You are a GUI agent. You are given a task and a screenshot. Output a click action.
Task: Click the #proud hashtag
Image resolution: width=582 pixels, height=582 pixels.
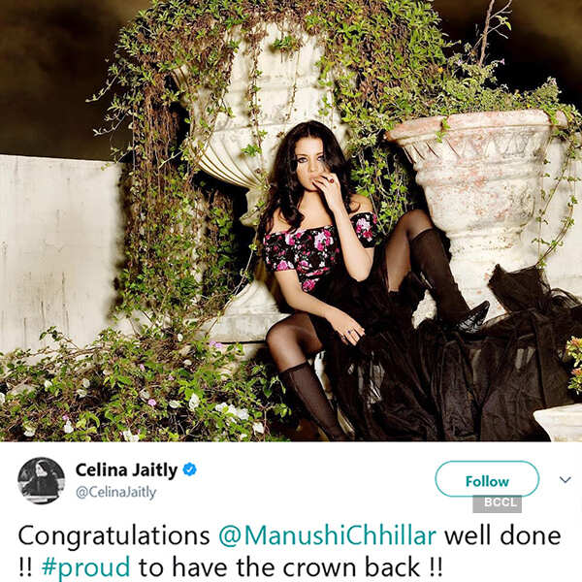pos(86,567)
